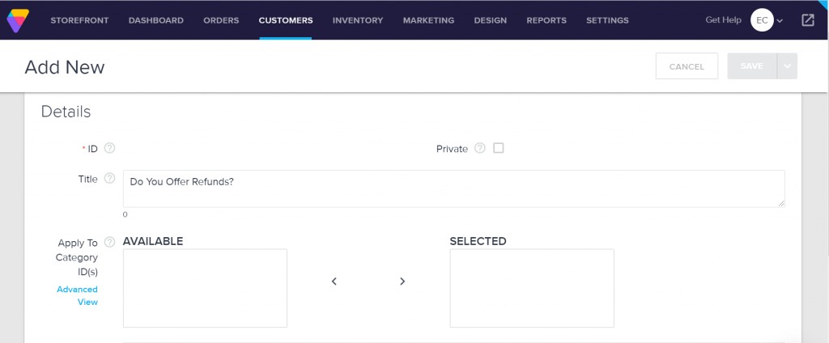Click the EC user avatar
Image resolution: width=829 pixels, height=343 pixels.
[762, 20]
